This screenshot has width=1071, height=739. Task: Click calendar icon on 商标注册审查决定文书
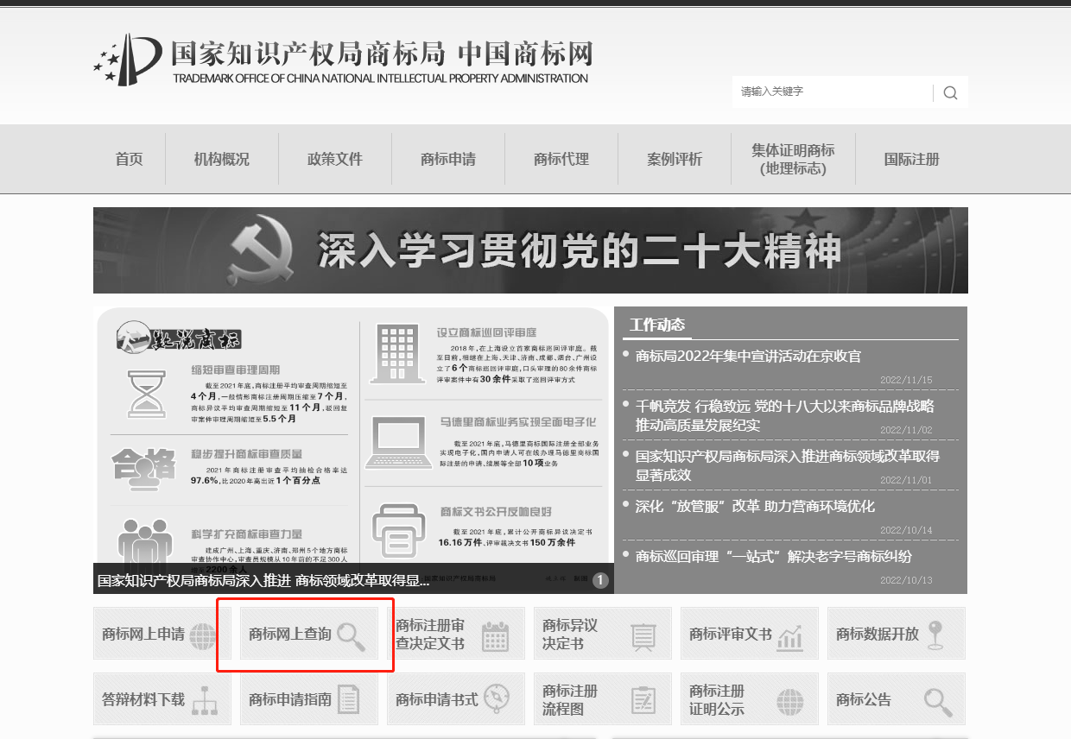(x=495, y=636)
